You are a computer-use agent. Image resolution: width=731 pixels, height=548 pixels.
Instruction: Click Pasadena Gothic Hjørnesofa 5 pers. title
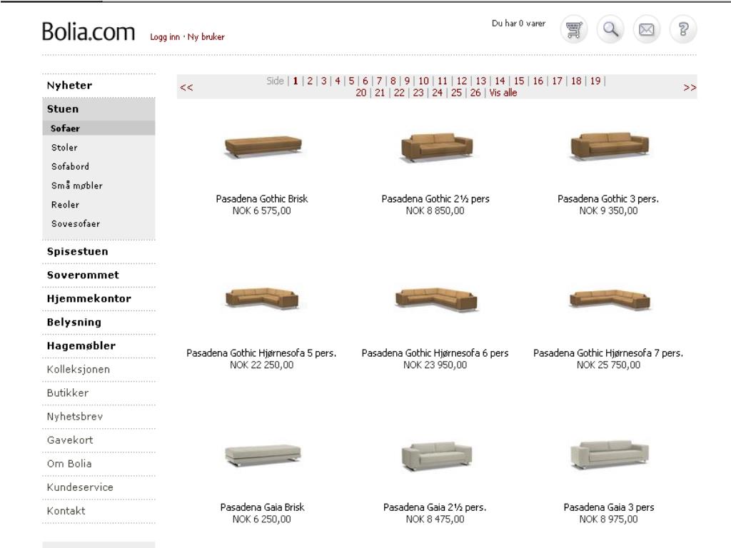click(x=261, y=353)
